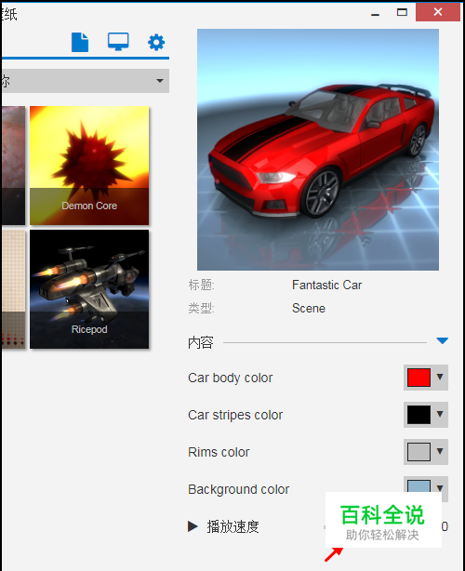Open the gear settings icon

(x=156, y=42)
